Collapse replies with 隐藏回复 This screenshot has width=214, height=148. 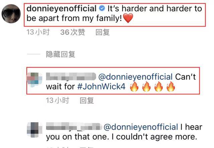tap(61, 54)
